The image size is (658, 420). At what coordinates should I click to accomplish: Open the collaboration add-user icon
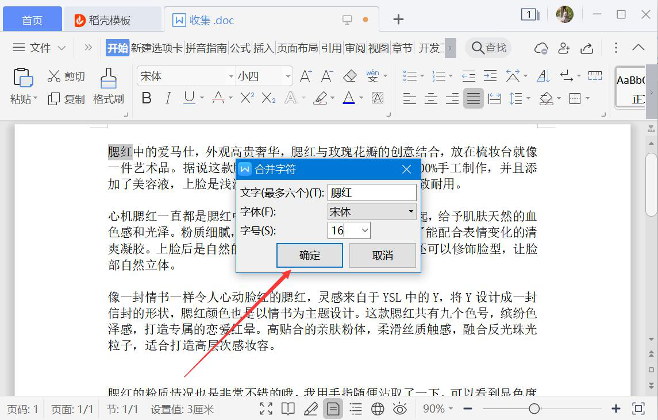click(x=564, y=48)
